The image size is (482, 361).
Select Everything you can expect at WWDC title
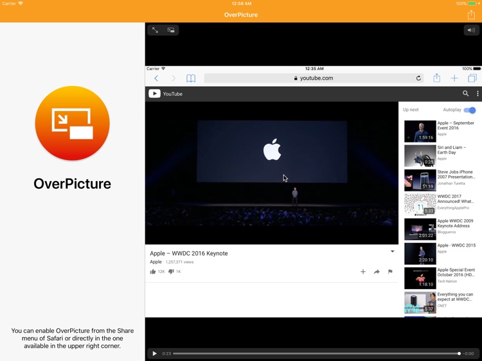[x=455, y=297]
